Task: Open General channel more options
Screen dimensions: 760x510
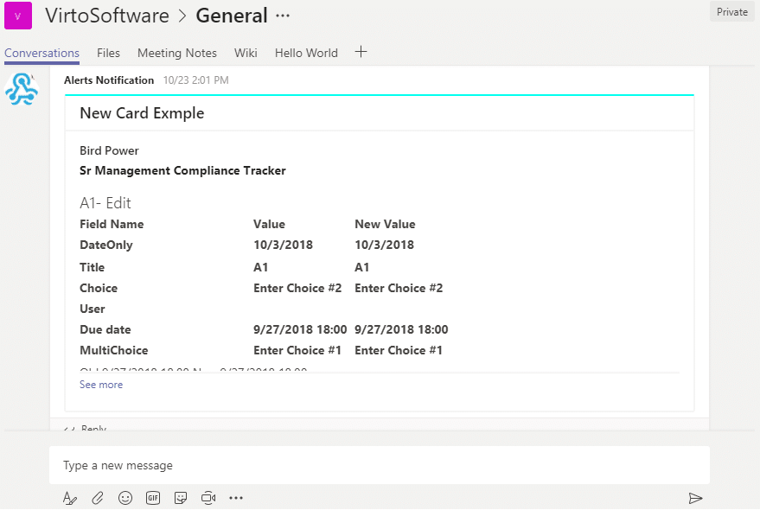Action: click(283, 16)
